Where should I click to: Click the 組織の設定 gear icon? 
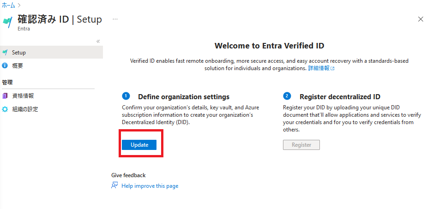[5, 109]
